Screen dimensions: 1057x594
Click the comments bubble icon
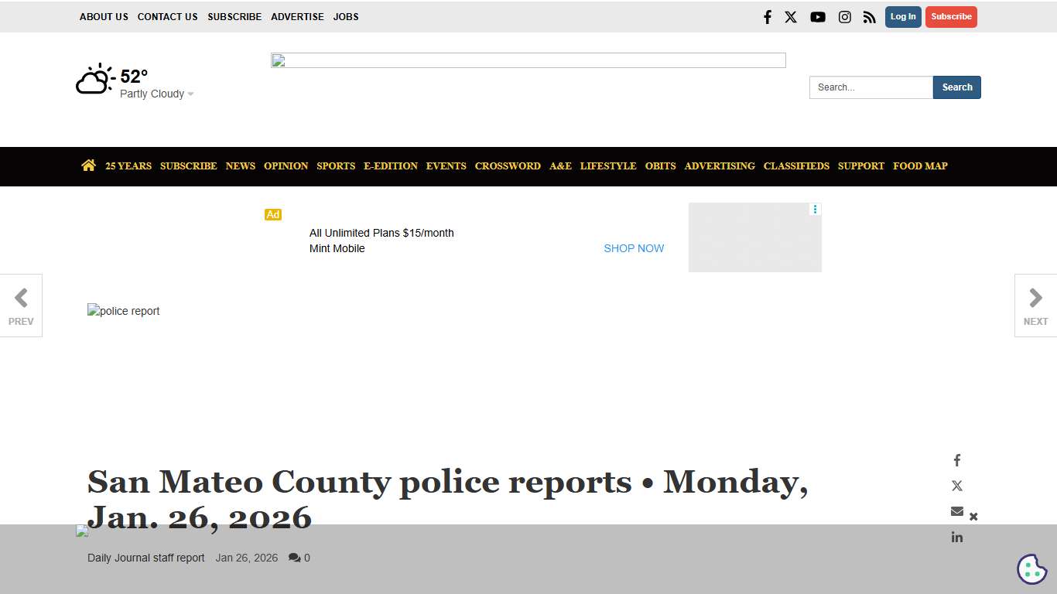tap(294, 558)
